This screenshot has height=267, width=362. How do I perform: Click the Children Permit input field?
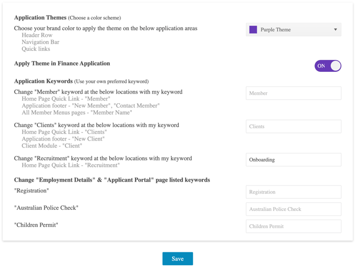tap(293, 226)
